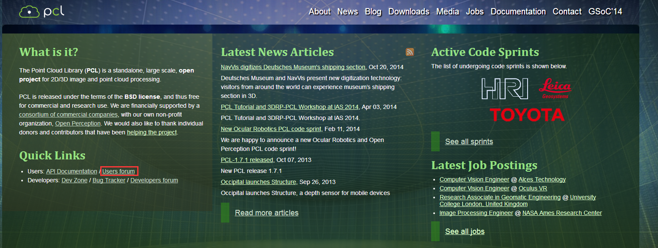Open the Users forum link
658x248 pixels.
pos(119,171)
